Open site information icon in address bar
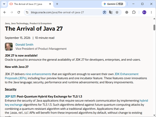Screen dimensions: 156x117 [27, 12]
